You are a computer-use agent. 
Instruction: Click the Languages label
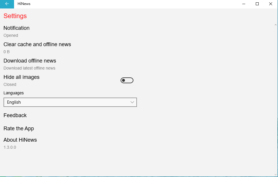pos(14,93)
